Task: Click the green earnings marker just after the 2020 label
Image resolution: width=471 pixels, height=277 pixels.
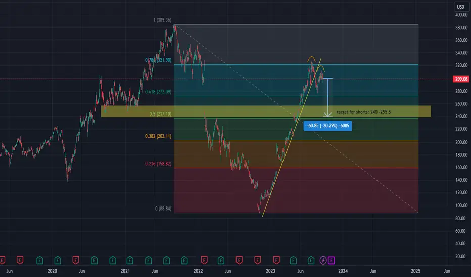Action: (x=58, y=260)
